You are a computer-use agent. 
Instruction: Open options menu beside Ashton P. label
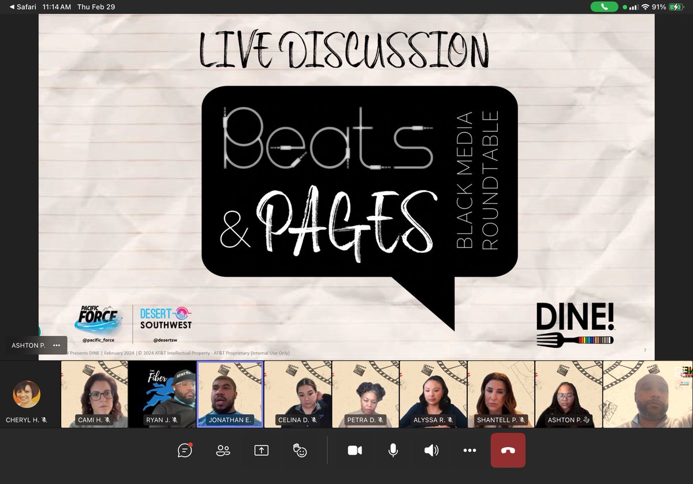[x=57, y=345]
